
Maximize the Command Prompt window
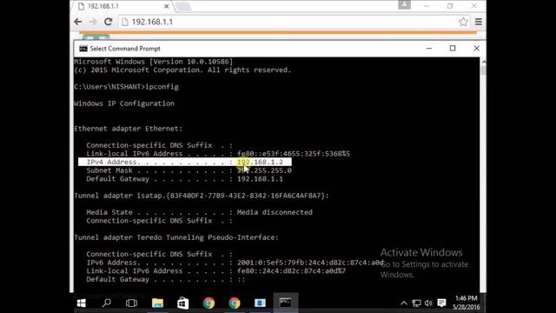point(453,49)
